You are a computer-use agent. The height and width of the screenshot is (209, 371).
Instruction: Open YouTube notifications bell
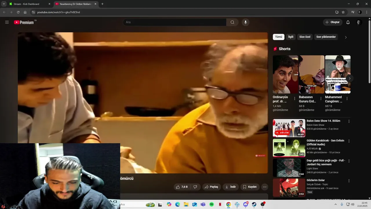348,22
